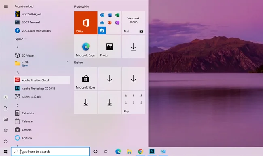Open Power options in Start

[x=6, y=141]
